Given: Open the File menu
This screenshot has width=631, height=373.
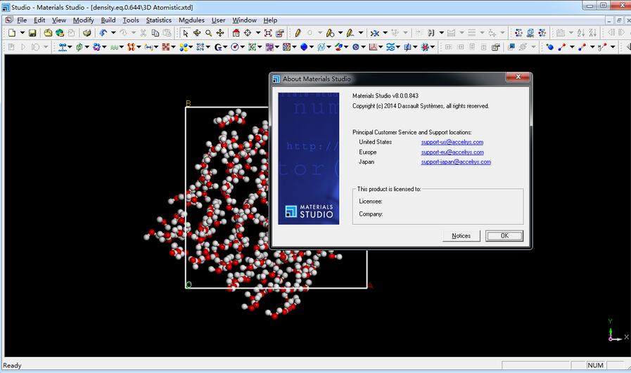Looking at the screenshot, I should [22, 20].
